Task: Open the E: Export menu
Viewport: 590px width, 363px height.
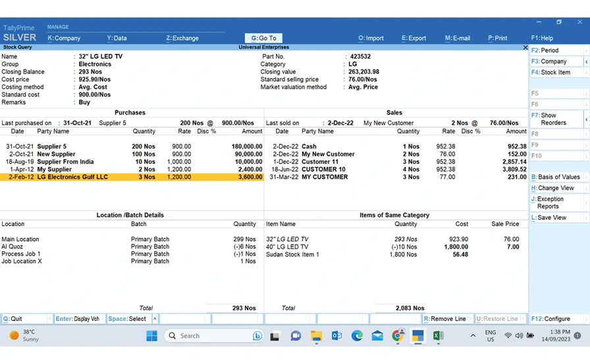Action: [x=414, y=38]
